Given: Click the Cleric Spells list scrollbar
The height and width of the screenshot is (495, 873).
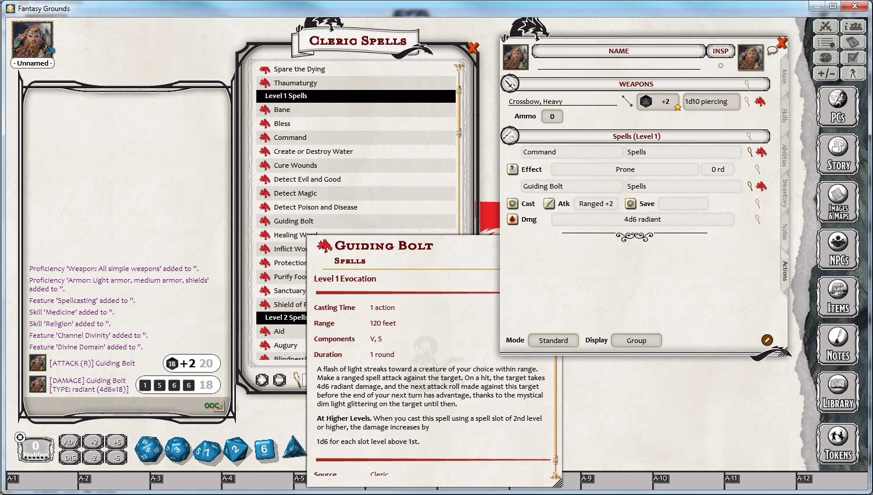Looking at the screenshot, I should 459,174.
